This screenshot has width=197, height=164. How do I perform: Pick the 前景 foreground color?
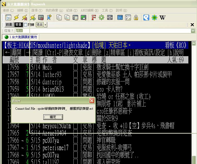pyautogui.click(x=9, y=25)
